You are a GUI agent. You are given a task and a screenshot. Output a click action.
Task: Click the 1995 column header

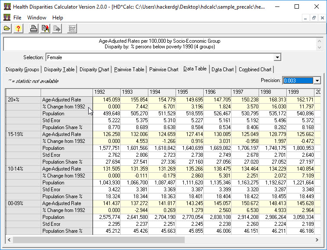(x=189, y=92)
